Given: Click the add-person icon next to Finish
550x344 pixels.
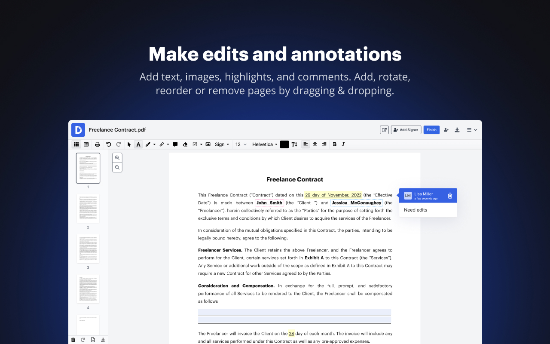Looking at the screenshot, I should coord(446,130).
